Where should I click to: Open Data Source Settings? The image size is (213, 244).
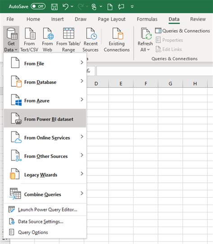[45, 222]
